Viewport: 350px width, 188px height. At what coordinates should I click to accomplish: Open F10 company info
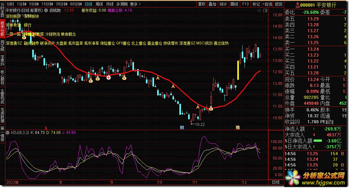pyautogui.click(x=245, y=4)
